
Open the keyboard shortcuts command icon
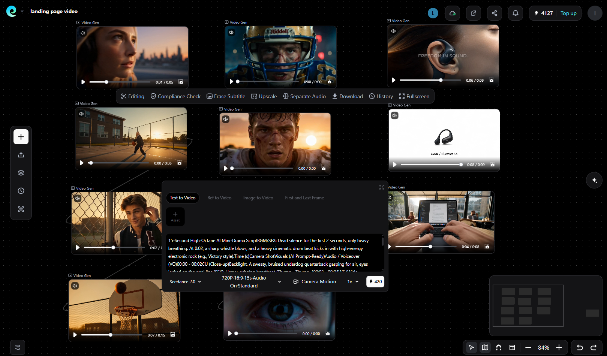21,209
